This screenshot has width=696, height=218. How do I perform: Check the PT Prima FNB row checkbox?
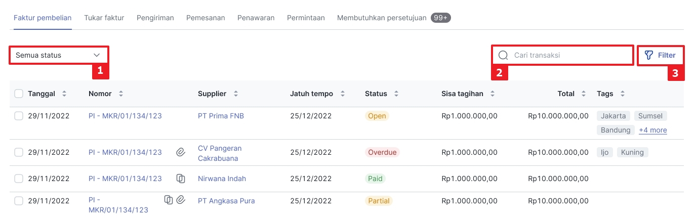click(x=19, y=116)
